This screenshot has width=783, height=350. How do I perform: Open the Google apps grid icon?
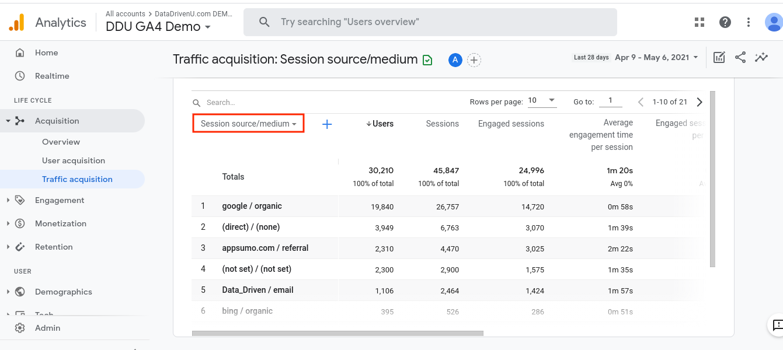click(x=700, y=22)
